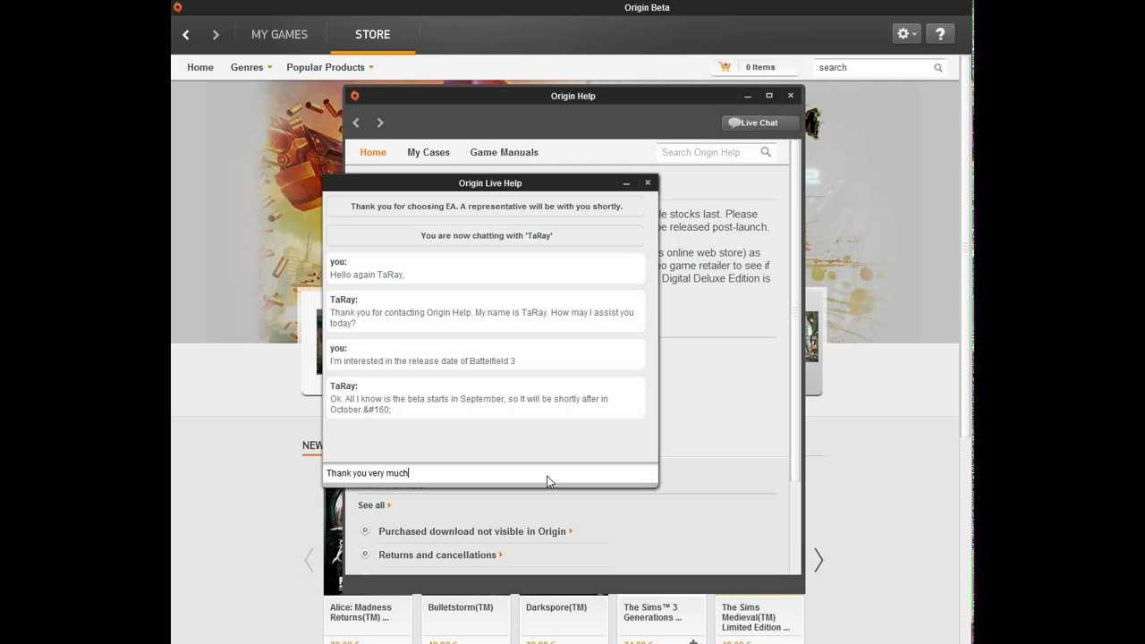Open Darkspore(TM) product

tap(556, 607)
